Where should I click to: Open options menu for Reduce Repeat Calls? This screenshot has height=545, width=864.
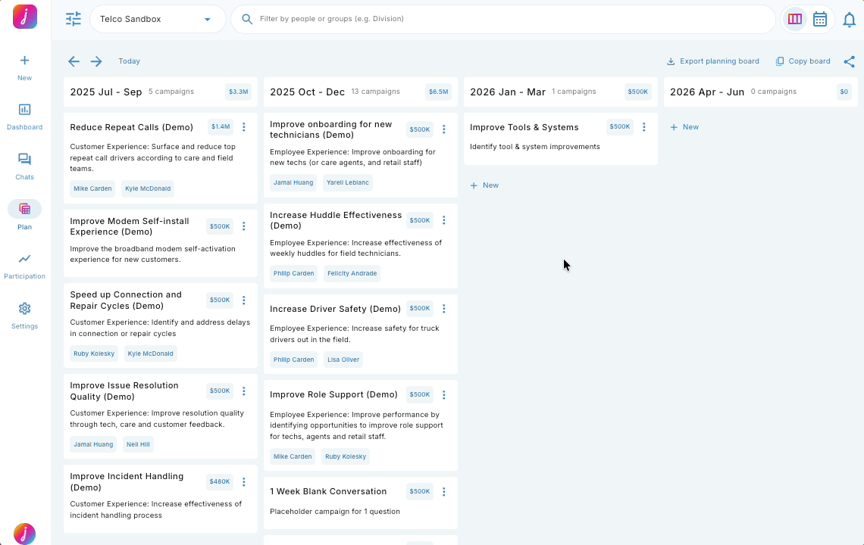244,127
